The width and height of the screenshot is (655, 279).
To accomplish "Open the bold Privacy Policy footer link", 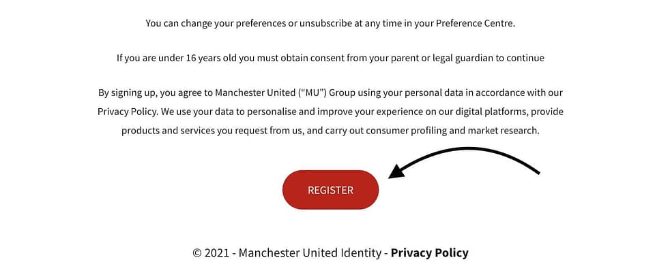I will [x=429, y=252].
